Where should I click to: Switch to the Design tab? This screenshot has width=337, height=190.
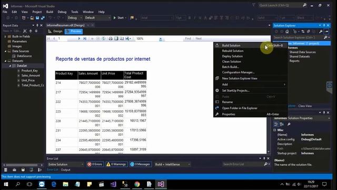pos(55,31)
